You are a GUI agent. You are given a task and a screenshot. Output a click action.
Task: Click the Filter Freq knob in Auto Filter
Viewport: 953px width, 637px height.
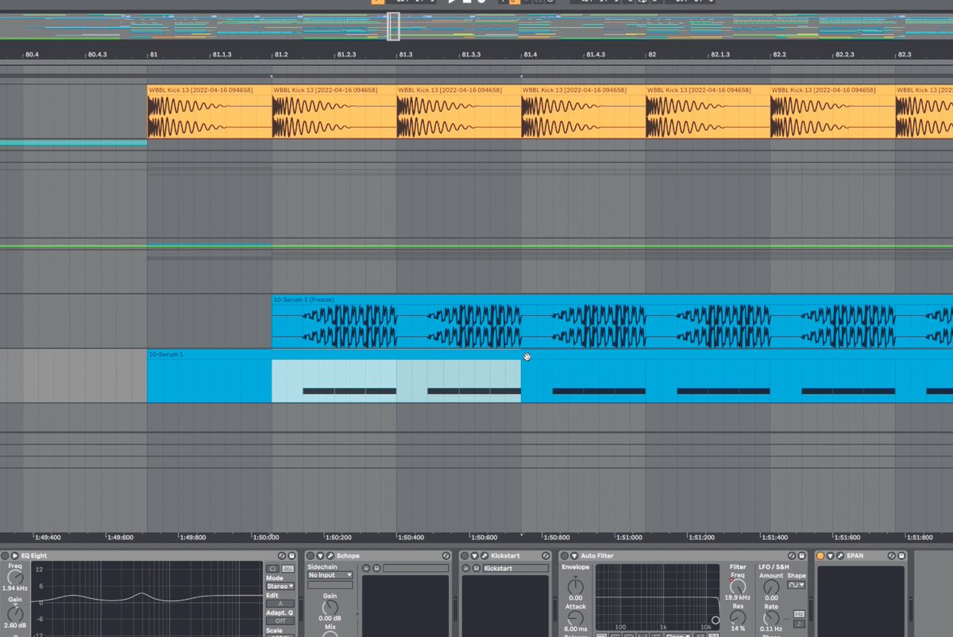click(x=738, y=586)
